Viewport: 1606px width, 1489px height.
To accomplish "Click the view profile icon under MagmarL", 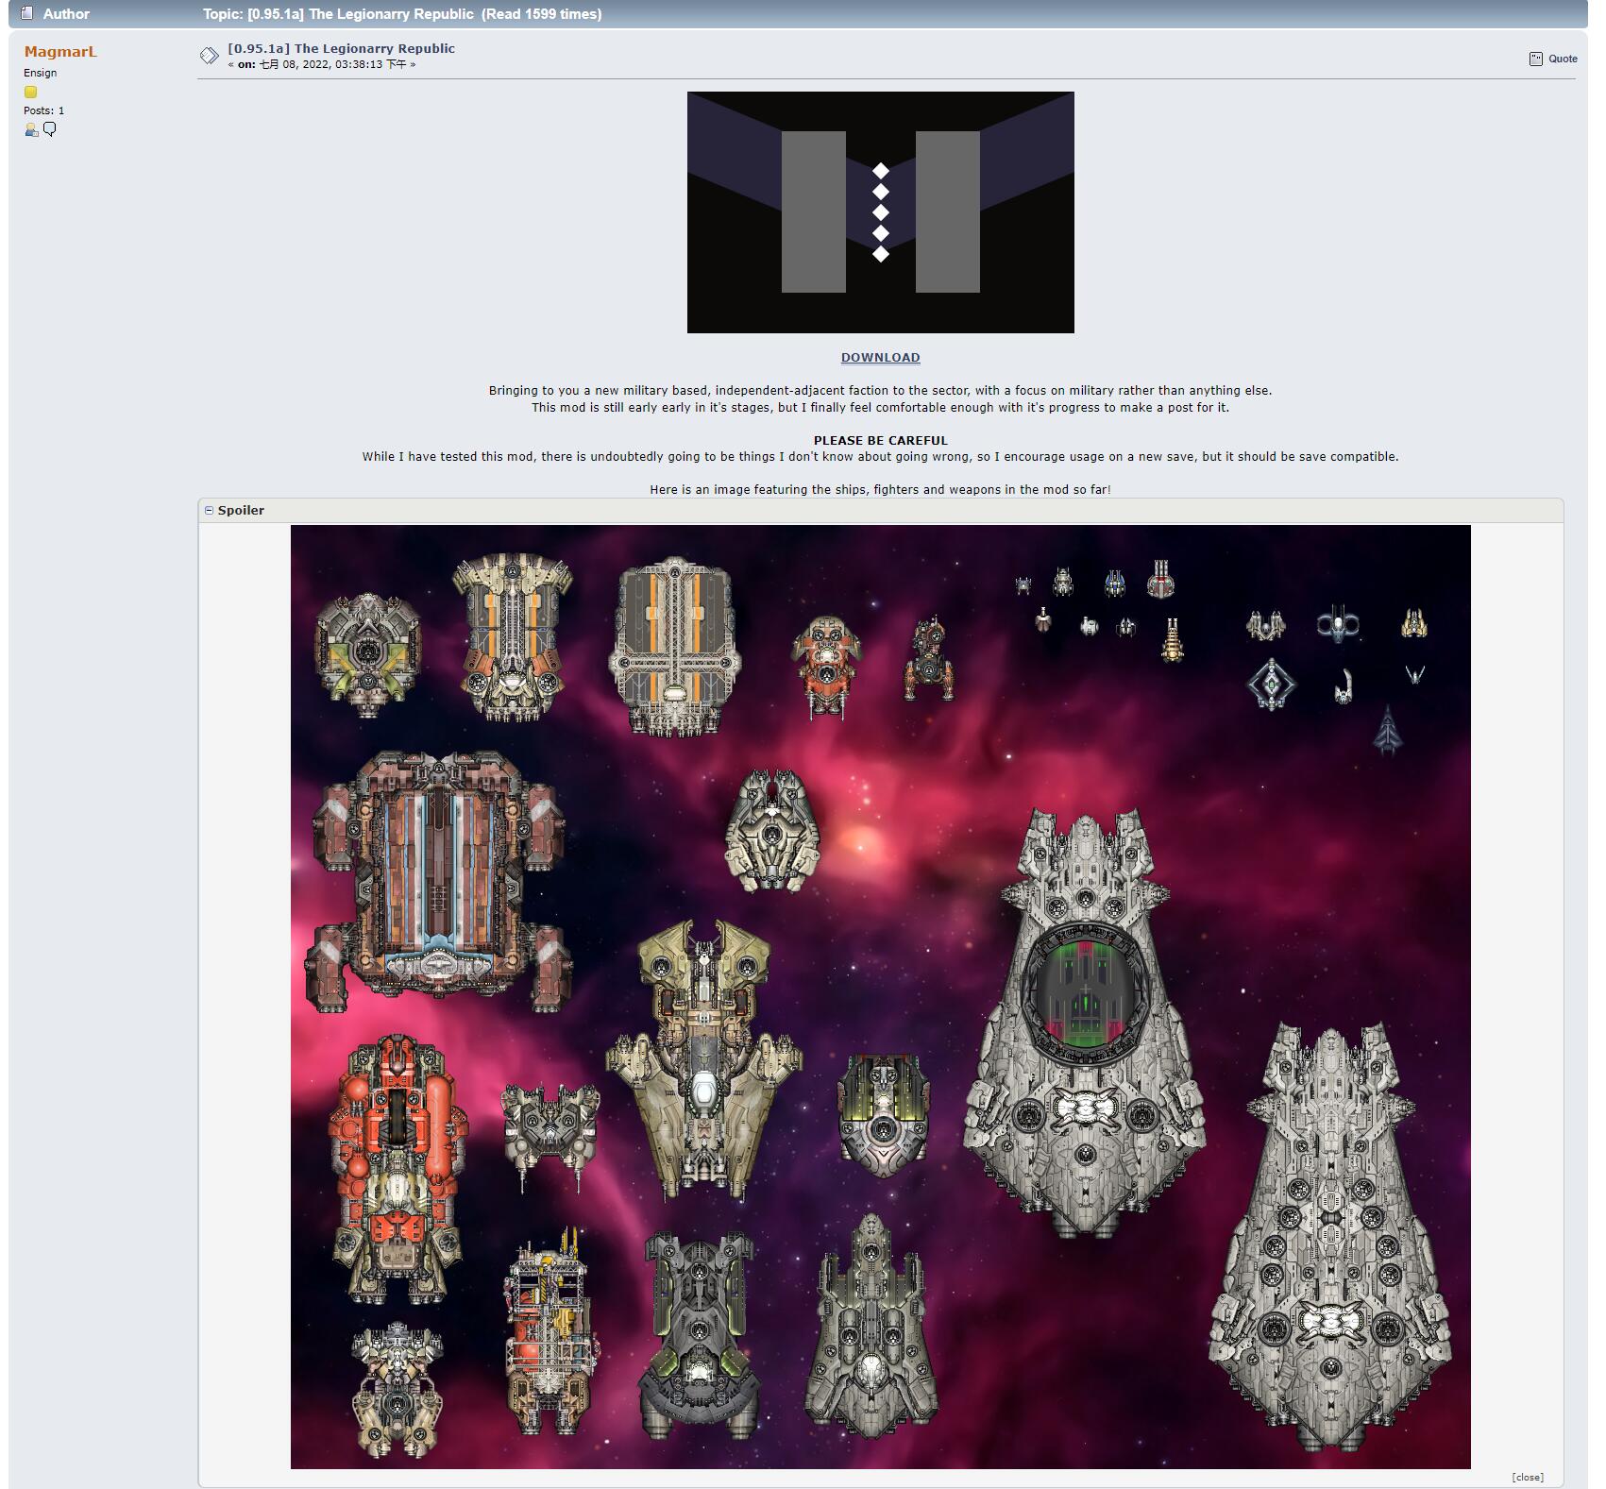I will coord(31,130).
